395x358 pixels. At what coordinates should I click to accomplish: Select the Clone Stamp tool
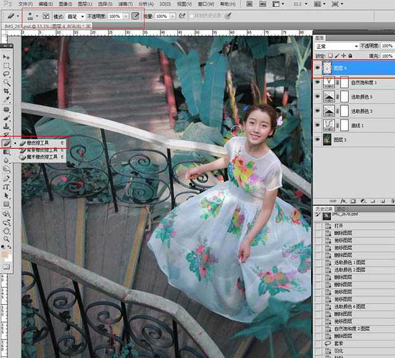point(6,126)
